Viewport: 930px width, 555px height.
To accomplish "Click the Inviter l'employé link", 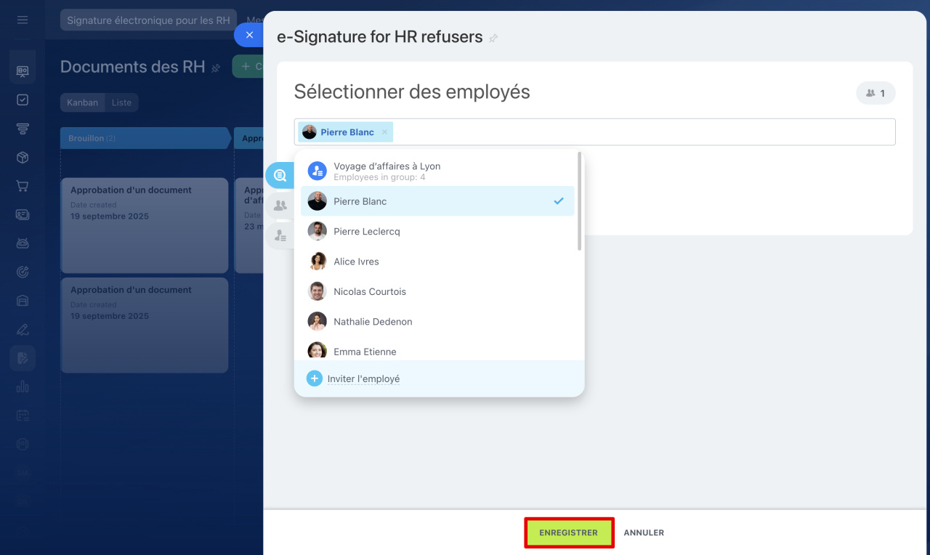I will 363,378.
